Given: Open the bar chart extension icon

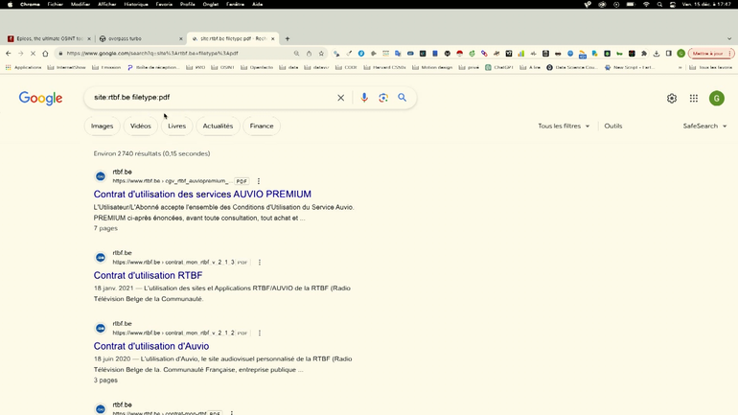Looking at the screenshot, I should [521, 53].
